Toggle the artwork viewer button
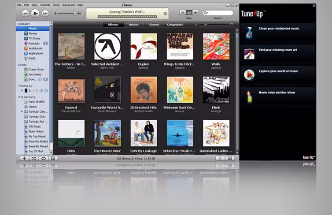Image resolution: width=332 pixels, height=215 pixels. point(53,158)
